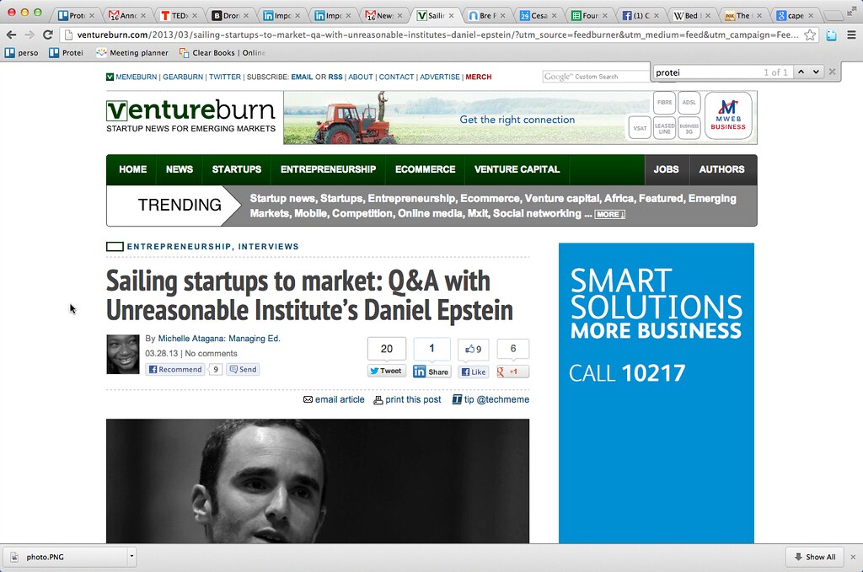Viewport: 863px width, 572px height.
Task: Bookmark this page with the star icon
Action: coord(810,35)
